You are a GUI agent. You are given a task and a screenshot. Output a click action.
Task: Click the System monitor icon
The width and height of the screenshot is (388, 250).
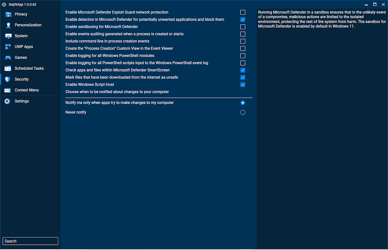pyautogui.click(x=8, y=36)
